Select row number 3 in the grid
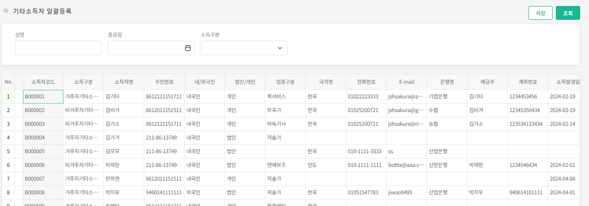589x206 pixels. pos(8,124)
